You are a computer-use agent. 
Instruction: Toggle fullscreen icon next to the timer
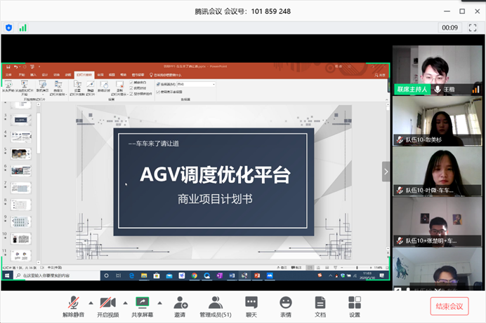pyautogui.click(x=473, y=27)
